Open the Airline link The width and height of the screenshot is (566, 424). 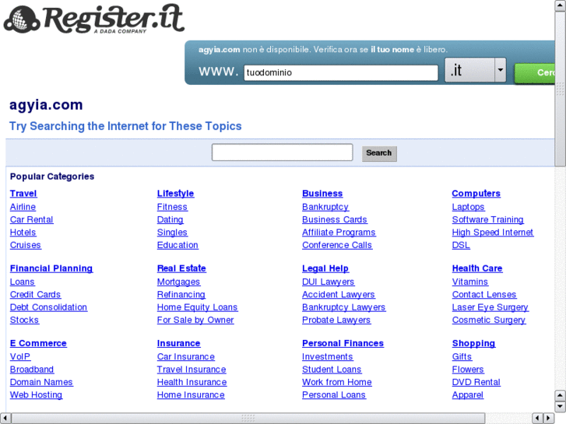click(23, 207)
